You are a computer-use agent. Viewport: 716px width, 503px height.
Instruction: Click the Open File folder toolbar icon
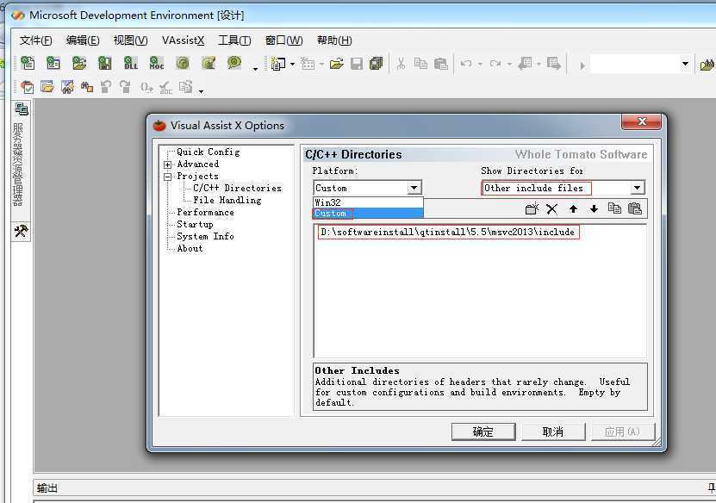coord(337,64)
